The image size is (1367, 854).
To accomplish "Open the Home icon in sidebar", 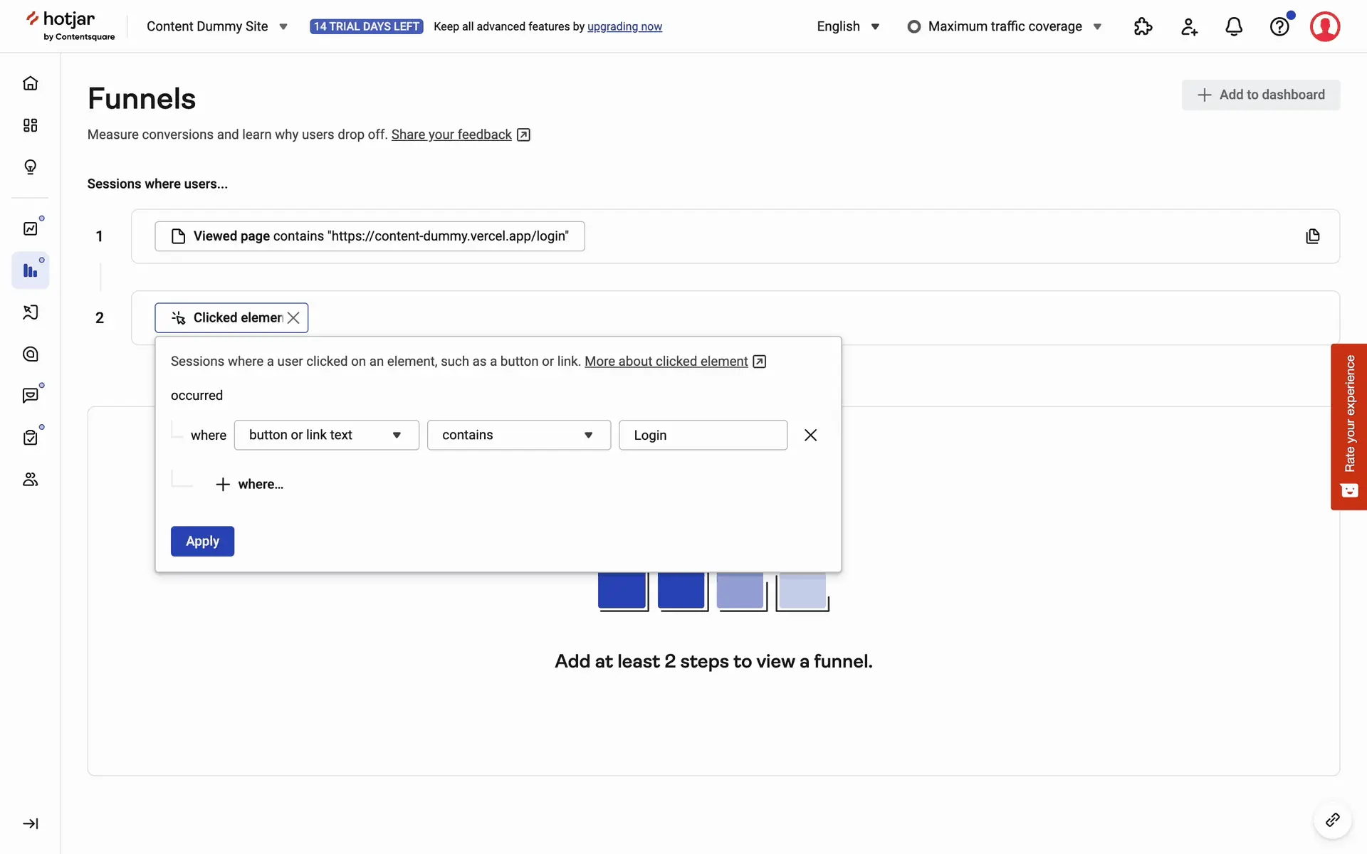I will (x=30, y=83).
